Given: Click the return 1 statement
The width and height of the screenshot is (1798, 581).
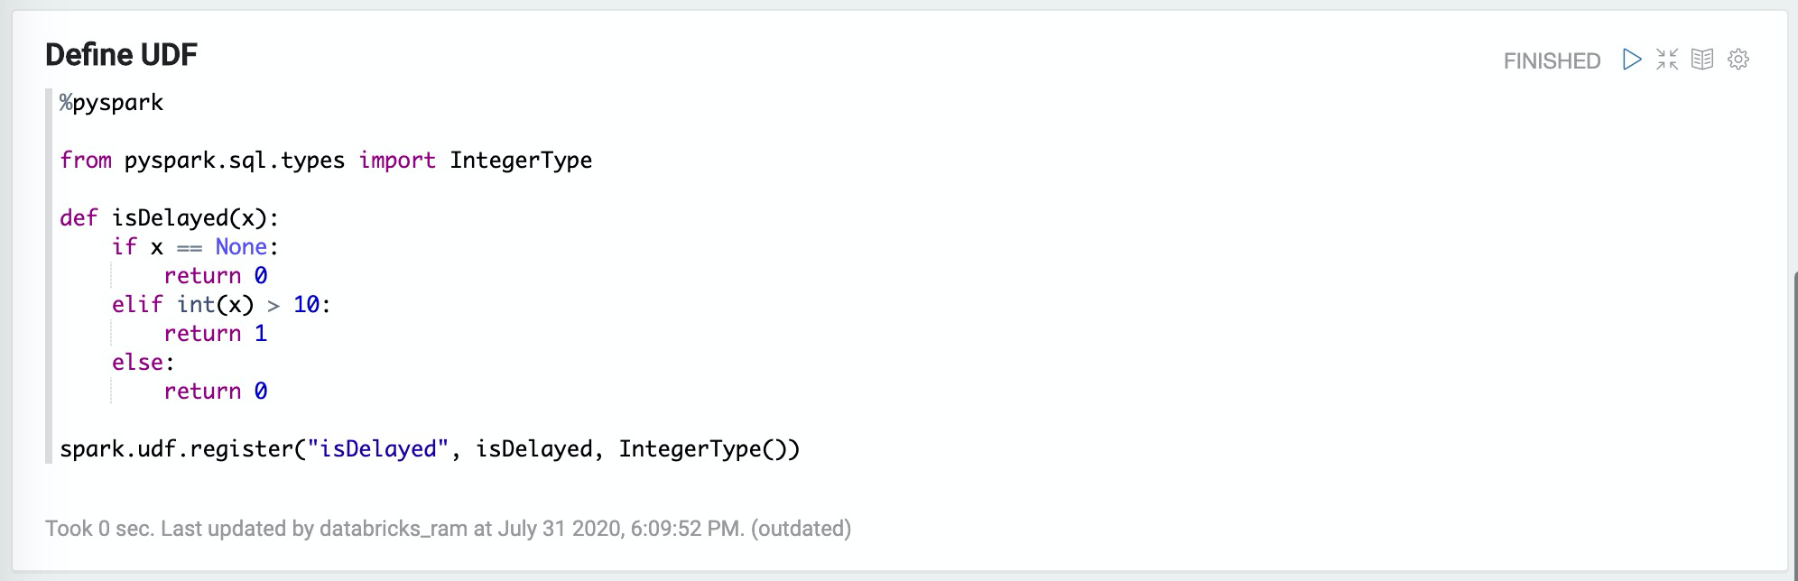Looking at the screenshot, I should click(216, 334).
